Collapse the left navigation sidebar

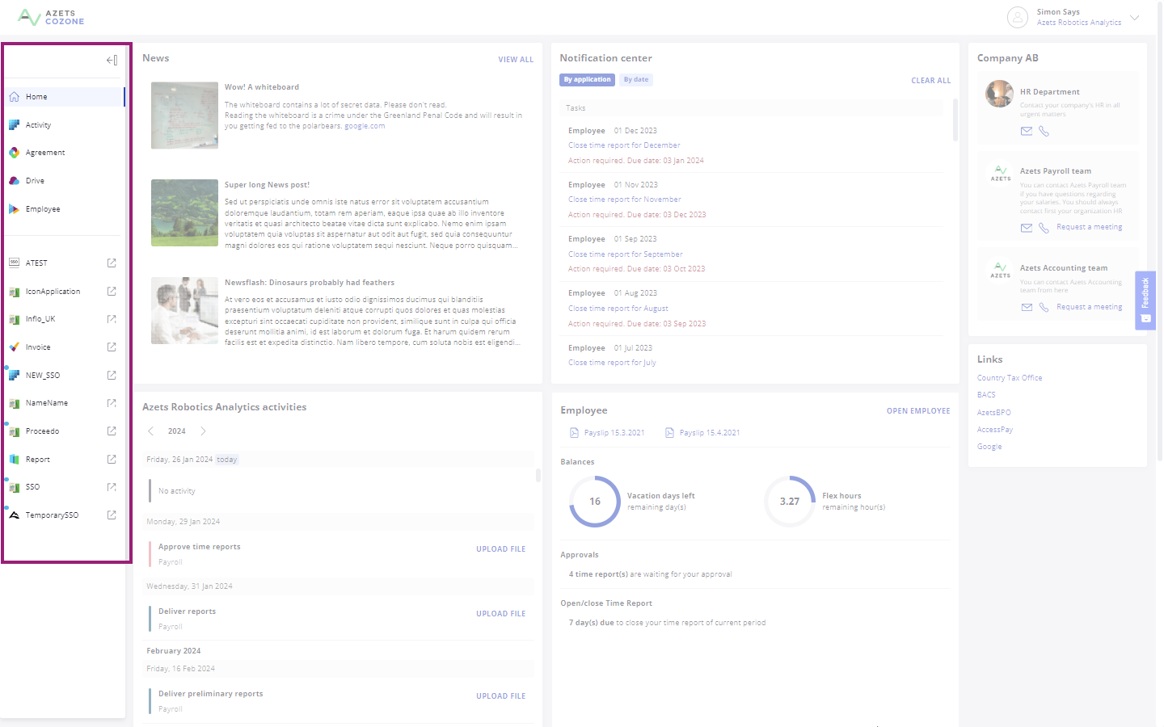click(x=112, y=59)
